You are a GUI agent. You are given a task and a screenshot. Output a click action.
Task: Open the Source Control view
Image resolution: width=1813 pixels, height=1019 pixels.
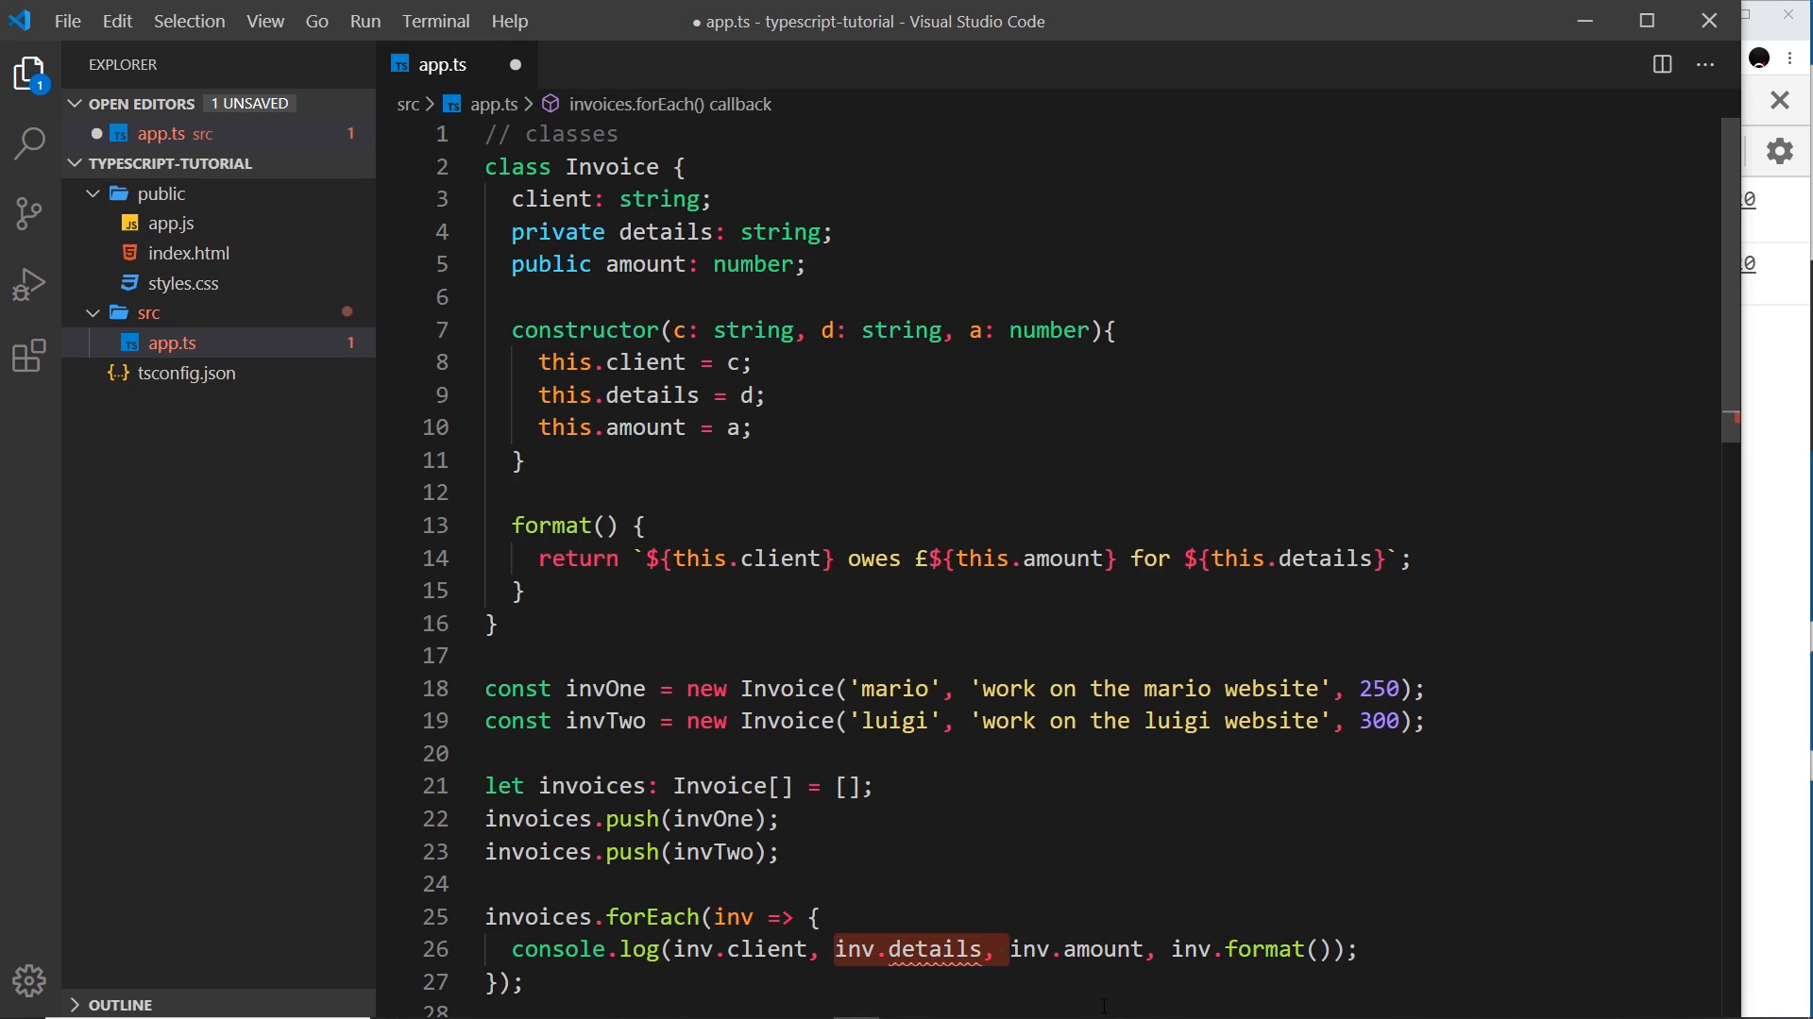coord(30,213)
